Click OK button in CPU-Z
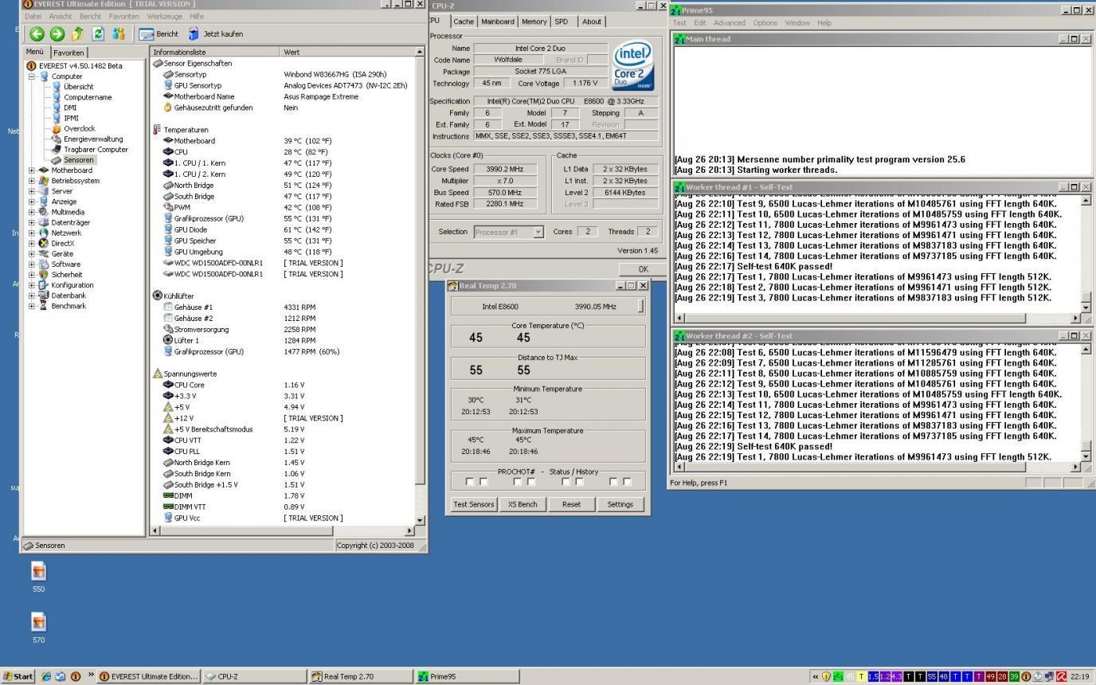Screen dimensions: 1096x685 point(644,269)
